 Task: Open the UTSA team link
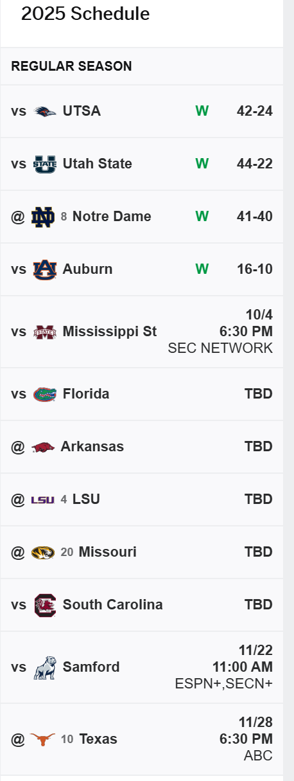[x=82, y=111]
